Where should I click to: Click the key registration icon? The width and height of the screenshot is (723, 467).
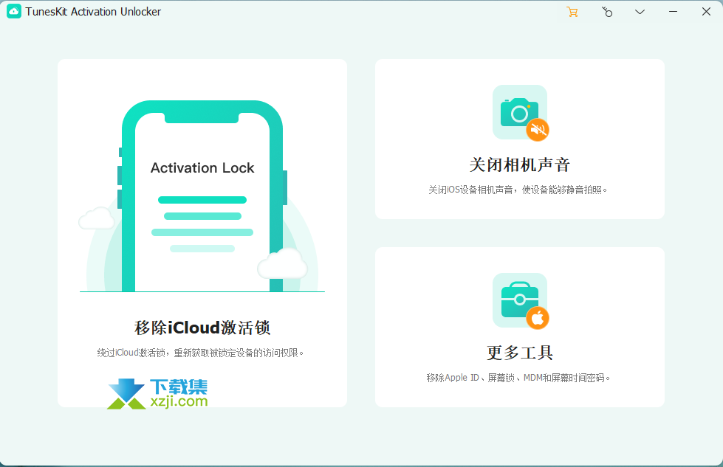click(x=607, y=12)
